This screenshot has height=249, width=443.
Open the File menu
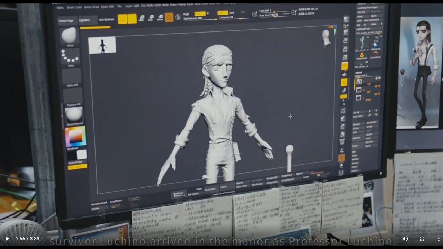(119, 7)
